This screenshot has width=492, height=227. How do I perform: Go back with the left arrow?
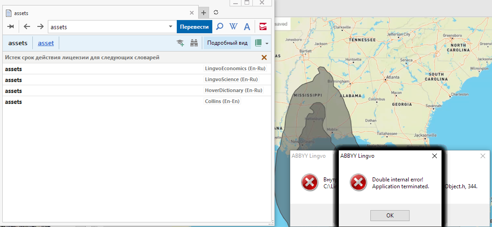point(27,27)
